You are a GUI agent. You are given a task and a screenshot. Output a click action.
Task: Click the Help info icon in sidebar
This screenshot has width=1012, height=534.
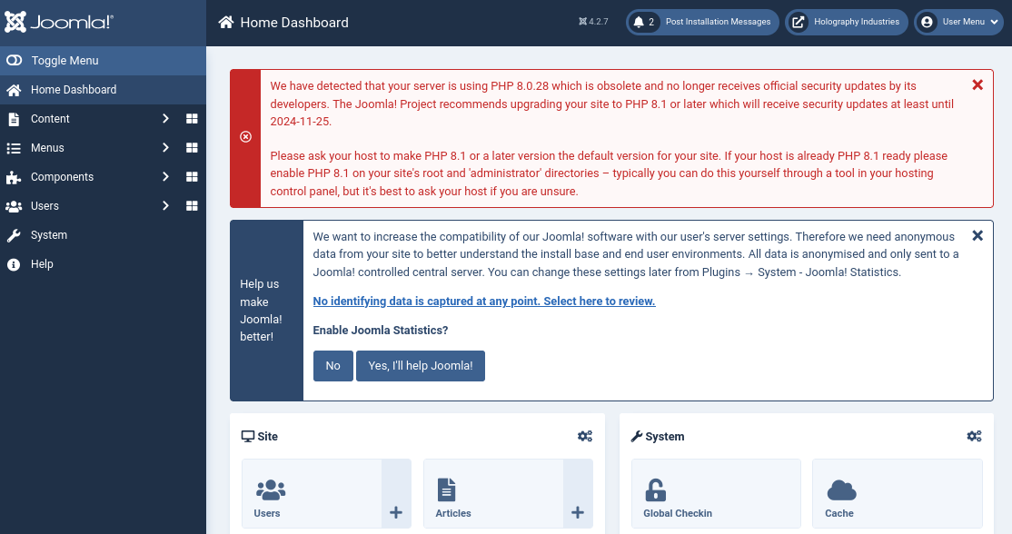(14, 264)
